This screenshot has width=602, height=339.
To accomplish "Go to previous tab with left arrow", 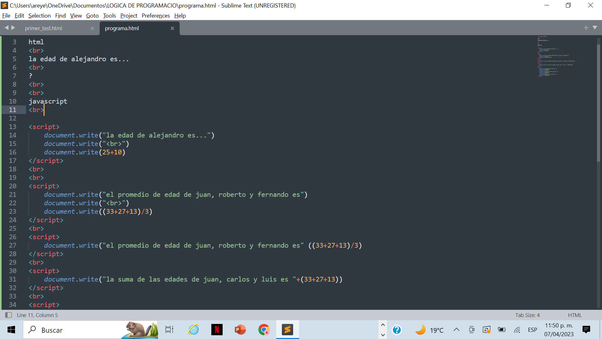I will pos(6,28).
